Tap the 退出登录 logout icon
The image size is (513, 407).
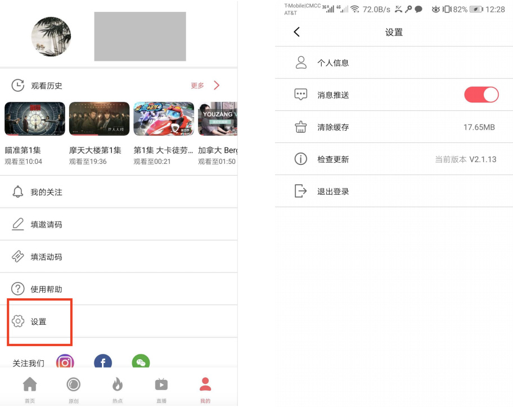301,191
